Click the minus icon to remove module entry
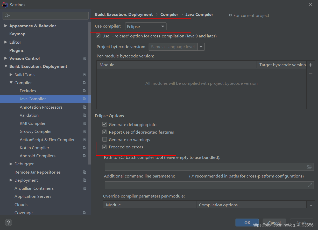 [311, 74]
